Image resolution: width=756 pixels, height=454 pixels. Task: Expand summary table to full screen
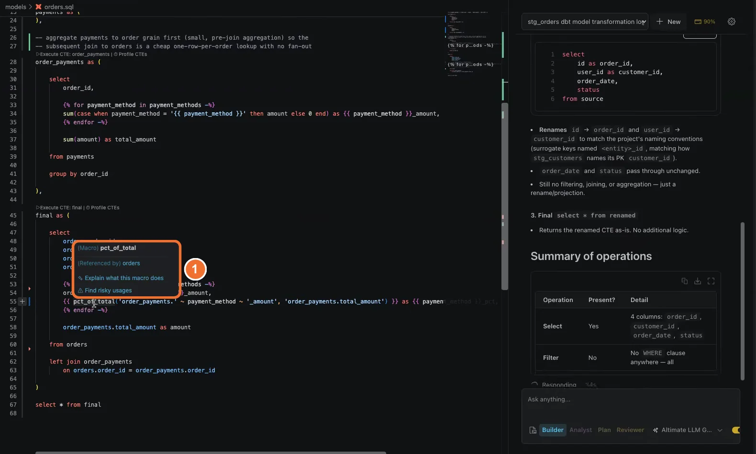click(711, 281)
